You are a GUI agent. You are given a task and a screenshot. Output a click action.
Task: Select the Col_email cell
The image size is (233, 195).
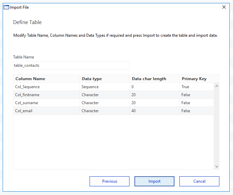[x=46, y=111]
